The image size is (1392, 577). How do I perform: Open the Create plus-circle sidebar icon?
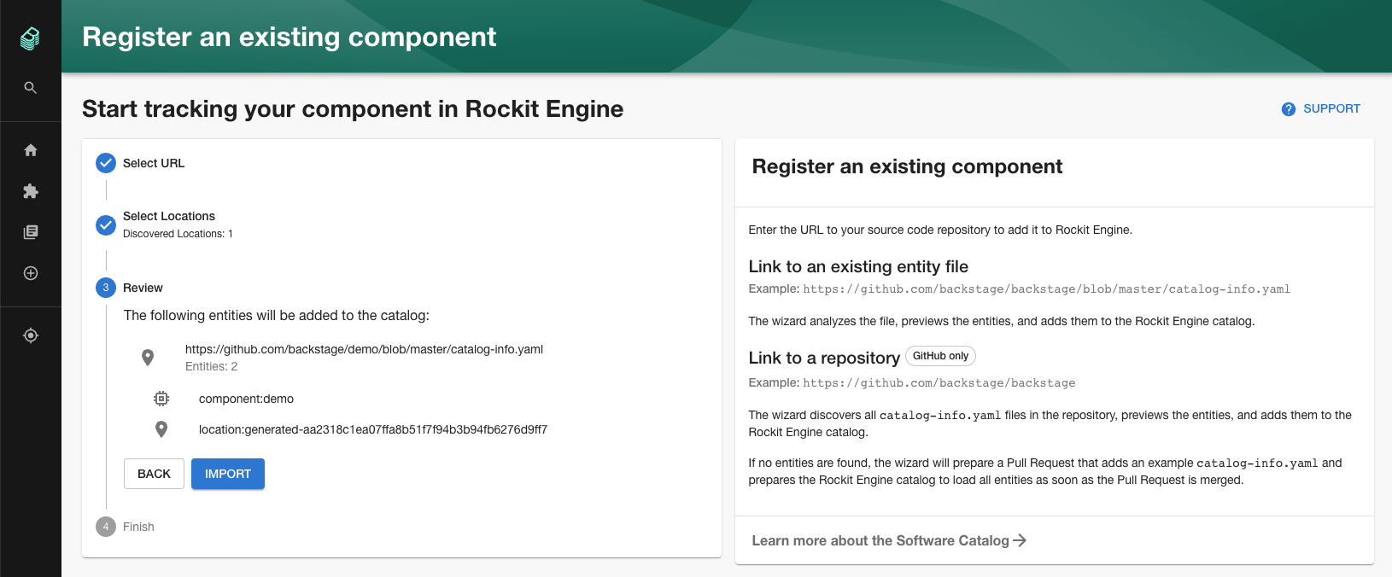(x=31, y=273)
